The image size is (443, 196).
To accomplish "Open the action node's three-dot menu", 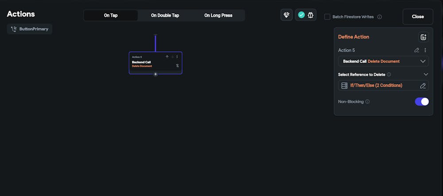I will 177,57.
